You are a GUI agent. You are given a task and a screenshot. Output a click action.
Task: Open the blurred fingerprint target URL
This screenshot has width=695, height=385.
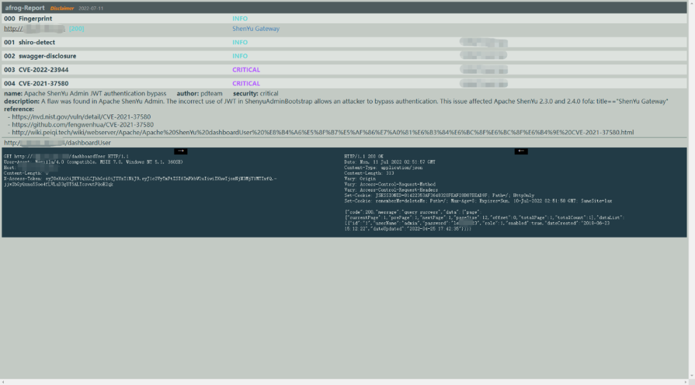[x=35, y=29]
